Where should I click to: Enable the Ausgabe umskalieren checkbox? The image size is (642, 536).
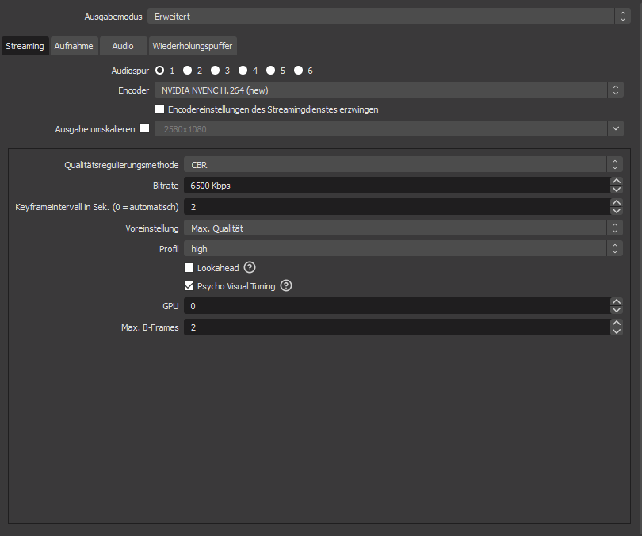144,128
